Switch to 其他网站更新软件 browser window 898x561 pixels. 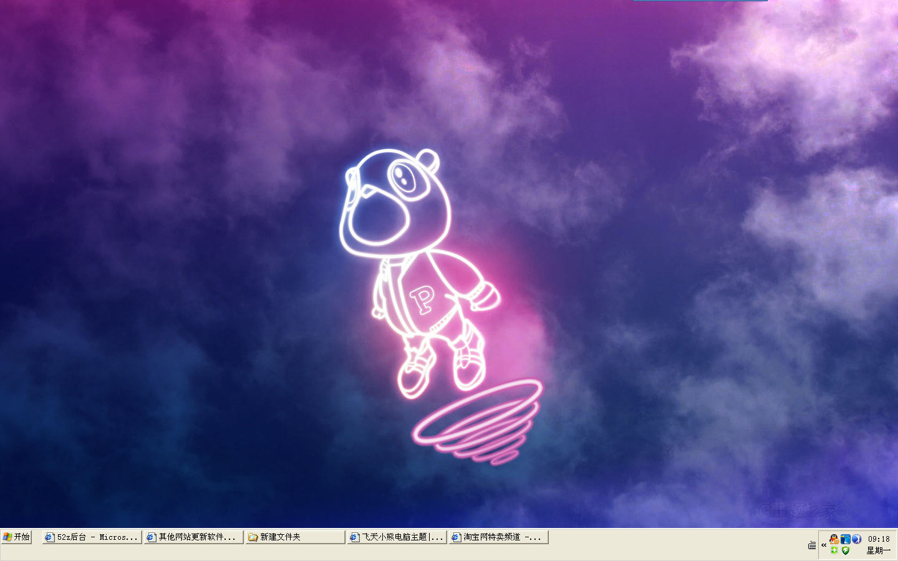(193, 537)
